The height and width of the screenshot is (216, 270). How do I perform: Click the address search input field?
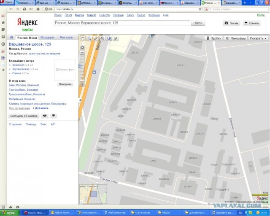tap(122, 23)
